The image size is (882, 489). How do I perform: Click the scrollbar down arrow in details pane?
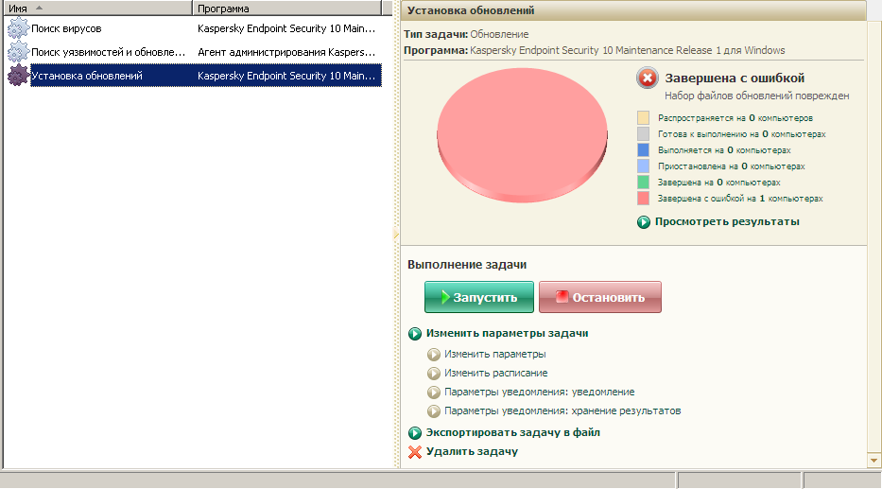[873, 461]
